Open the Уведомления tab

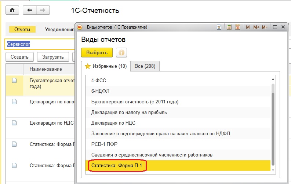click(59, 29)
